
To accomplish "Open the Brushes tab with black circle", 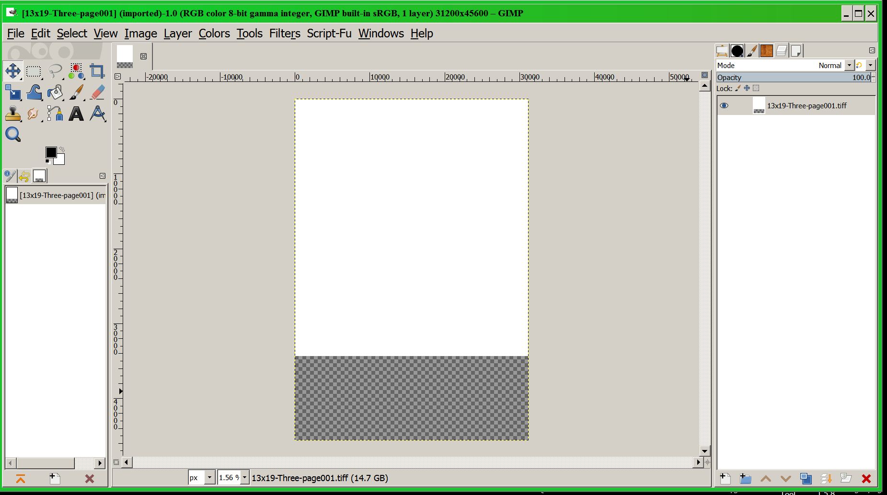I will point(737,50).
